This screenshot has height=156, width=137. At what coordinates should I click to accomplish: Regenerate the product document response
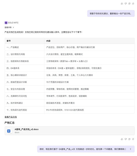click(133, 139)
